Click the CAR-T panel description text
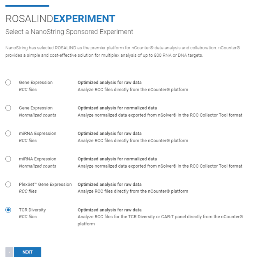Image resolution: width=267 pixels, height=261 pixels. pyautogui.click(x=160, y=220)
